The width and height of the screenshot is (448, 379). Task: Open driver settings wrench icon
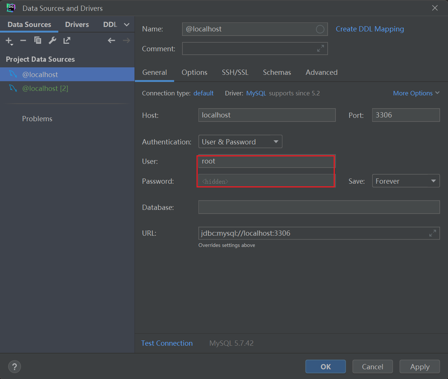point(52,41)
